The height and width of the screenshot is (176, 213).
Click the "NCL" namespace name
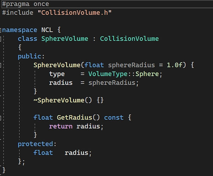point(47,30)
